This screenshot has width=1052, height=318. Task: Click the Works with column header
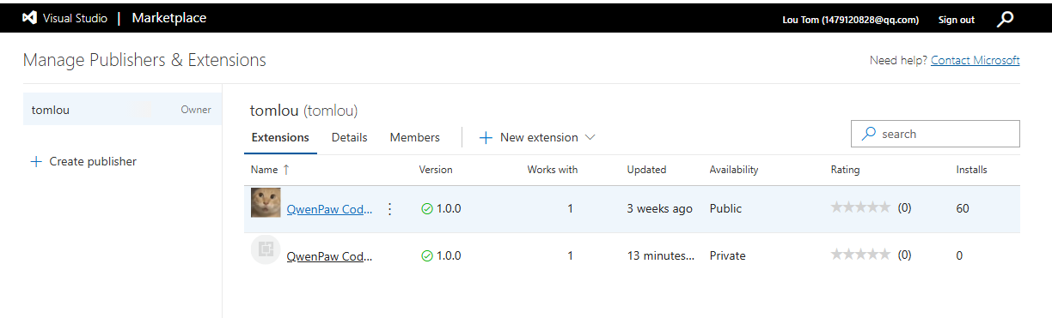553,170
